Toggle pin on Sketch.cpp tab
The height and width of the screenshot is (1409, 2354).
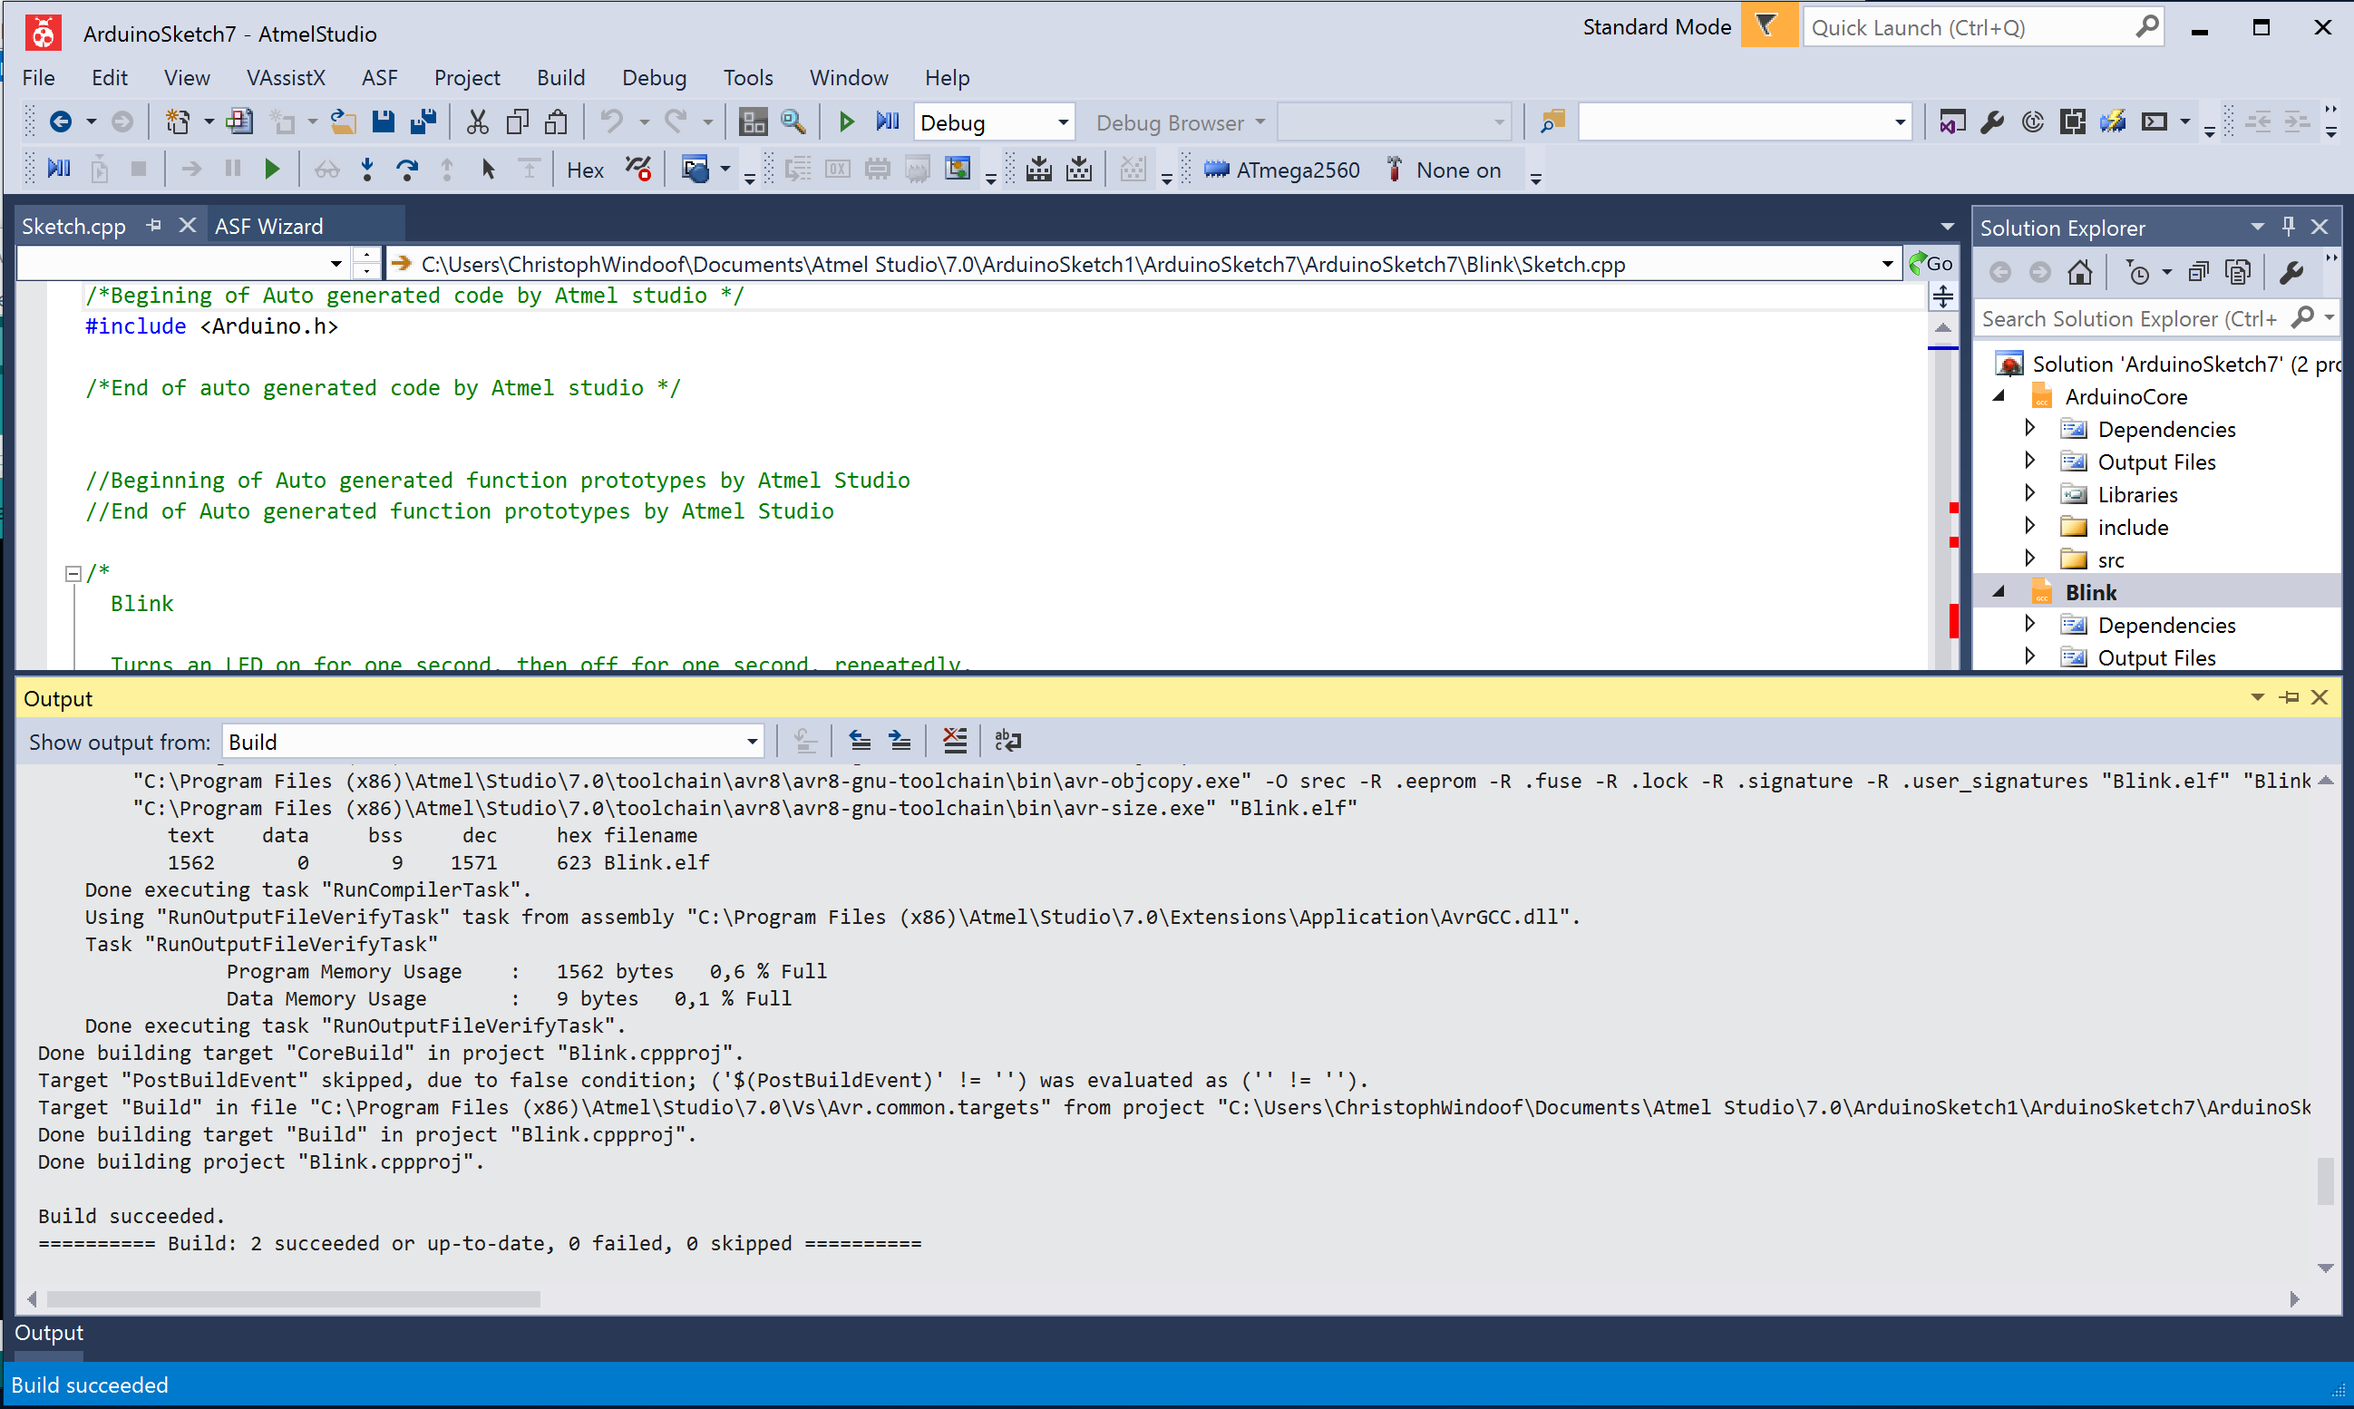(x=155, y=226)
